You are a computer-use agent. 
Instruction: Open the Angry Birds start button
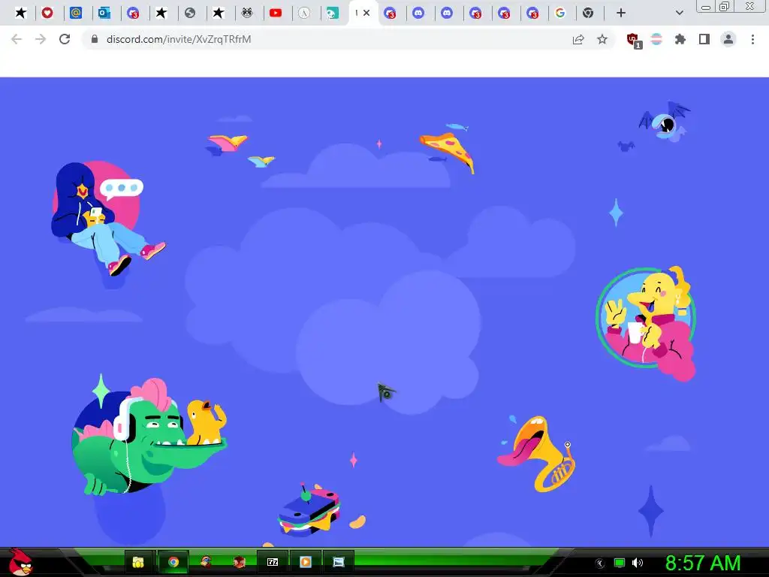pyautogui.click(x=20, y=562)
